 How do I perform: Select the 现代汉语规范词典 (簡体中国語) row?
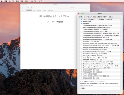pyautogui.click(x=100, y=70)
